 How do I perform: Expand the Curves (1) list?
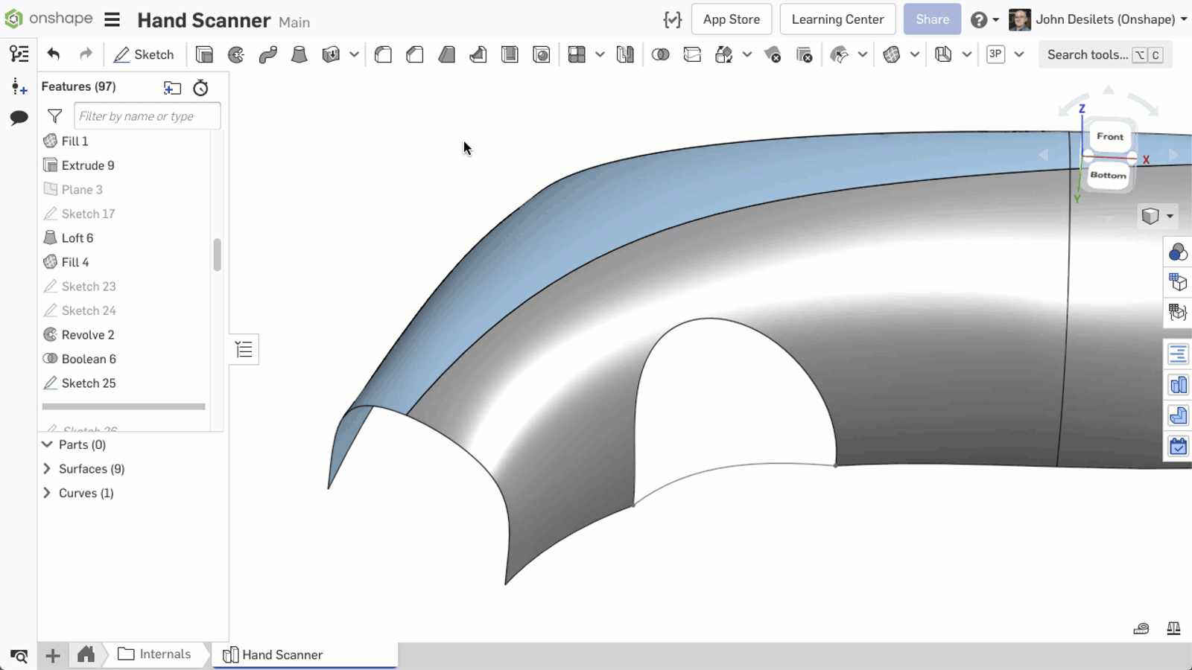point(47,493)
